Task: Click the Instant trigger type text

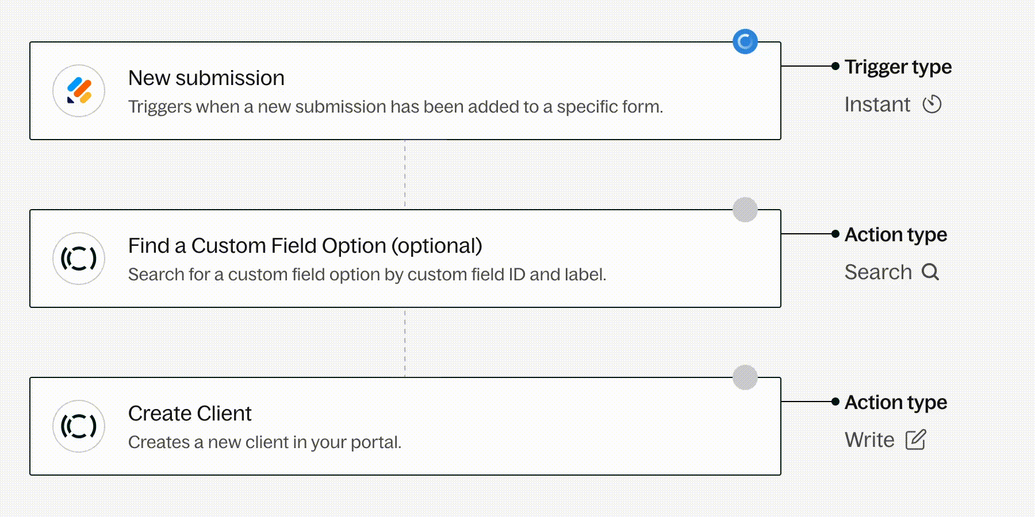Action: (877, 105)
